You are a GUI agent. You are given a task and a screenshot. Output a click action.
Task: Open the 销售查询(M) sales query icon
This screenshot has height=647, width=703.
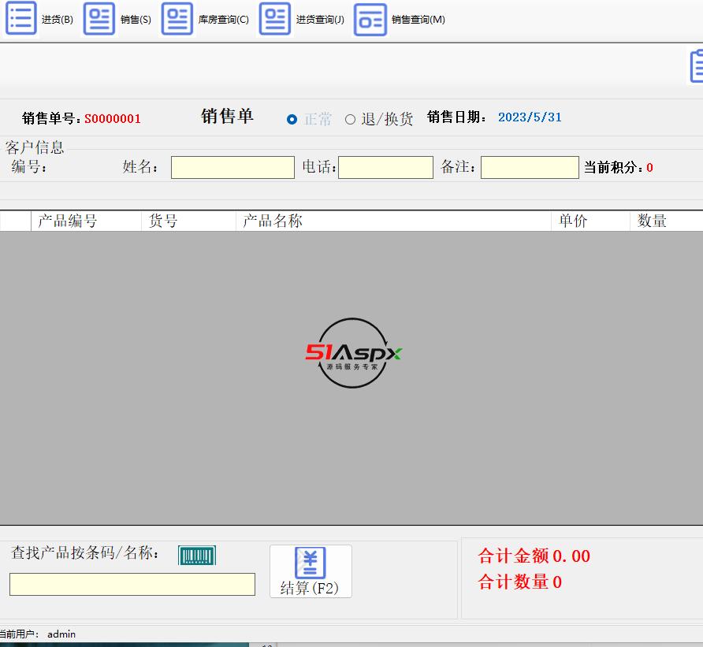click(x=370, y=19)
